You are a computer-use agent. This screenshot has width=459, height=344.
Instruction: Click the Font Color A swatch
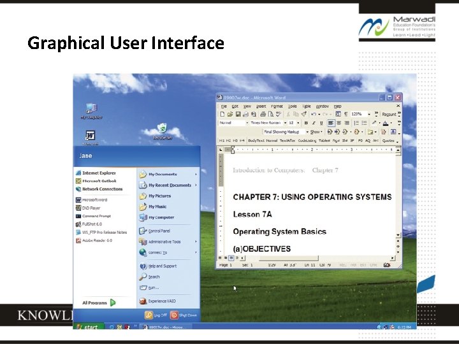[386, 123]
